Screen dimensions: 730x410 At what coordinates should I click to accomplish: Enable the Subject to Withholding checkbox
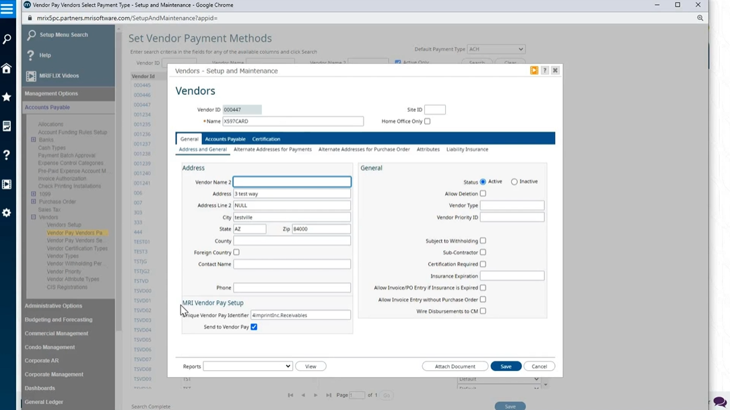coord(482,240)
